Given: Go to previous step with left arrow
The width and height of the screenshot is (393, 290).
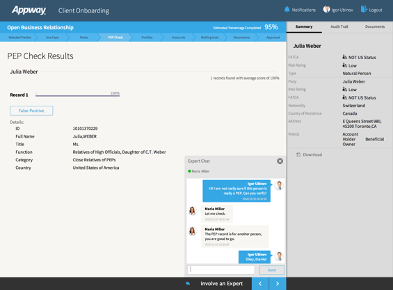Looking at the screenshot, I should (x=260, y=284).
